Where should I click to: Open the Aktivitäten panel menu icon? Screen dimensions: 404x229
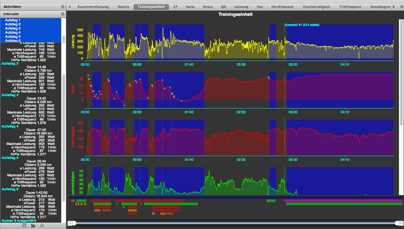[63, 7]
